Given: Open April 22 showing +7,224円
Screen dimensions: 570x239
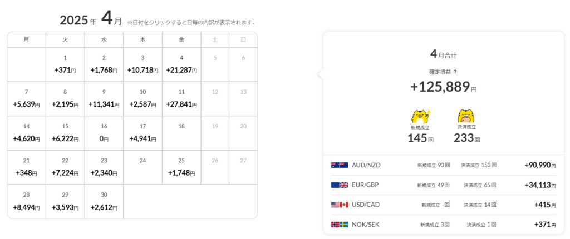Looking at the screenshot, I should (65, 167).
